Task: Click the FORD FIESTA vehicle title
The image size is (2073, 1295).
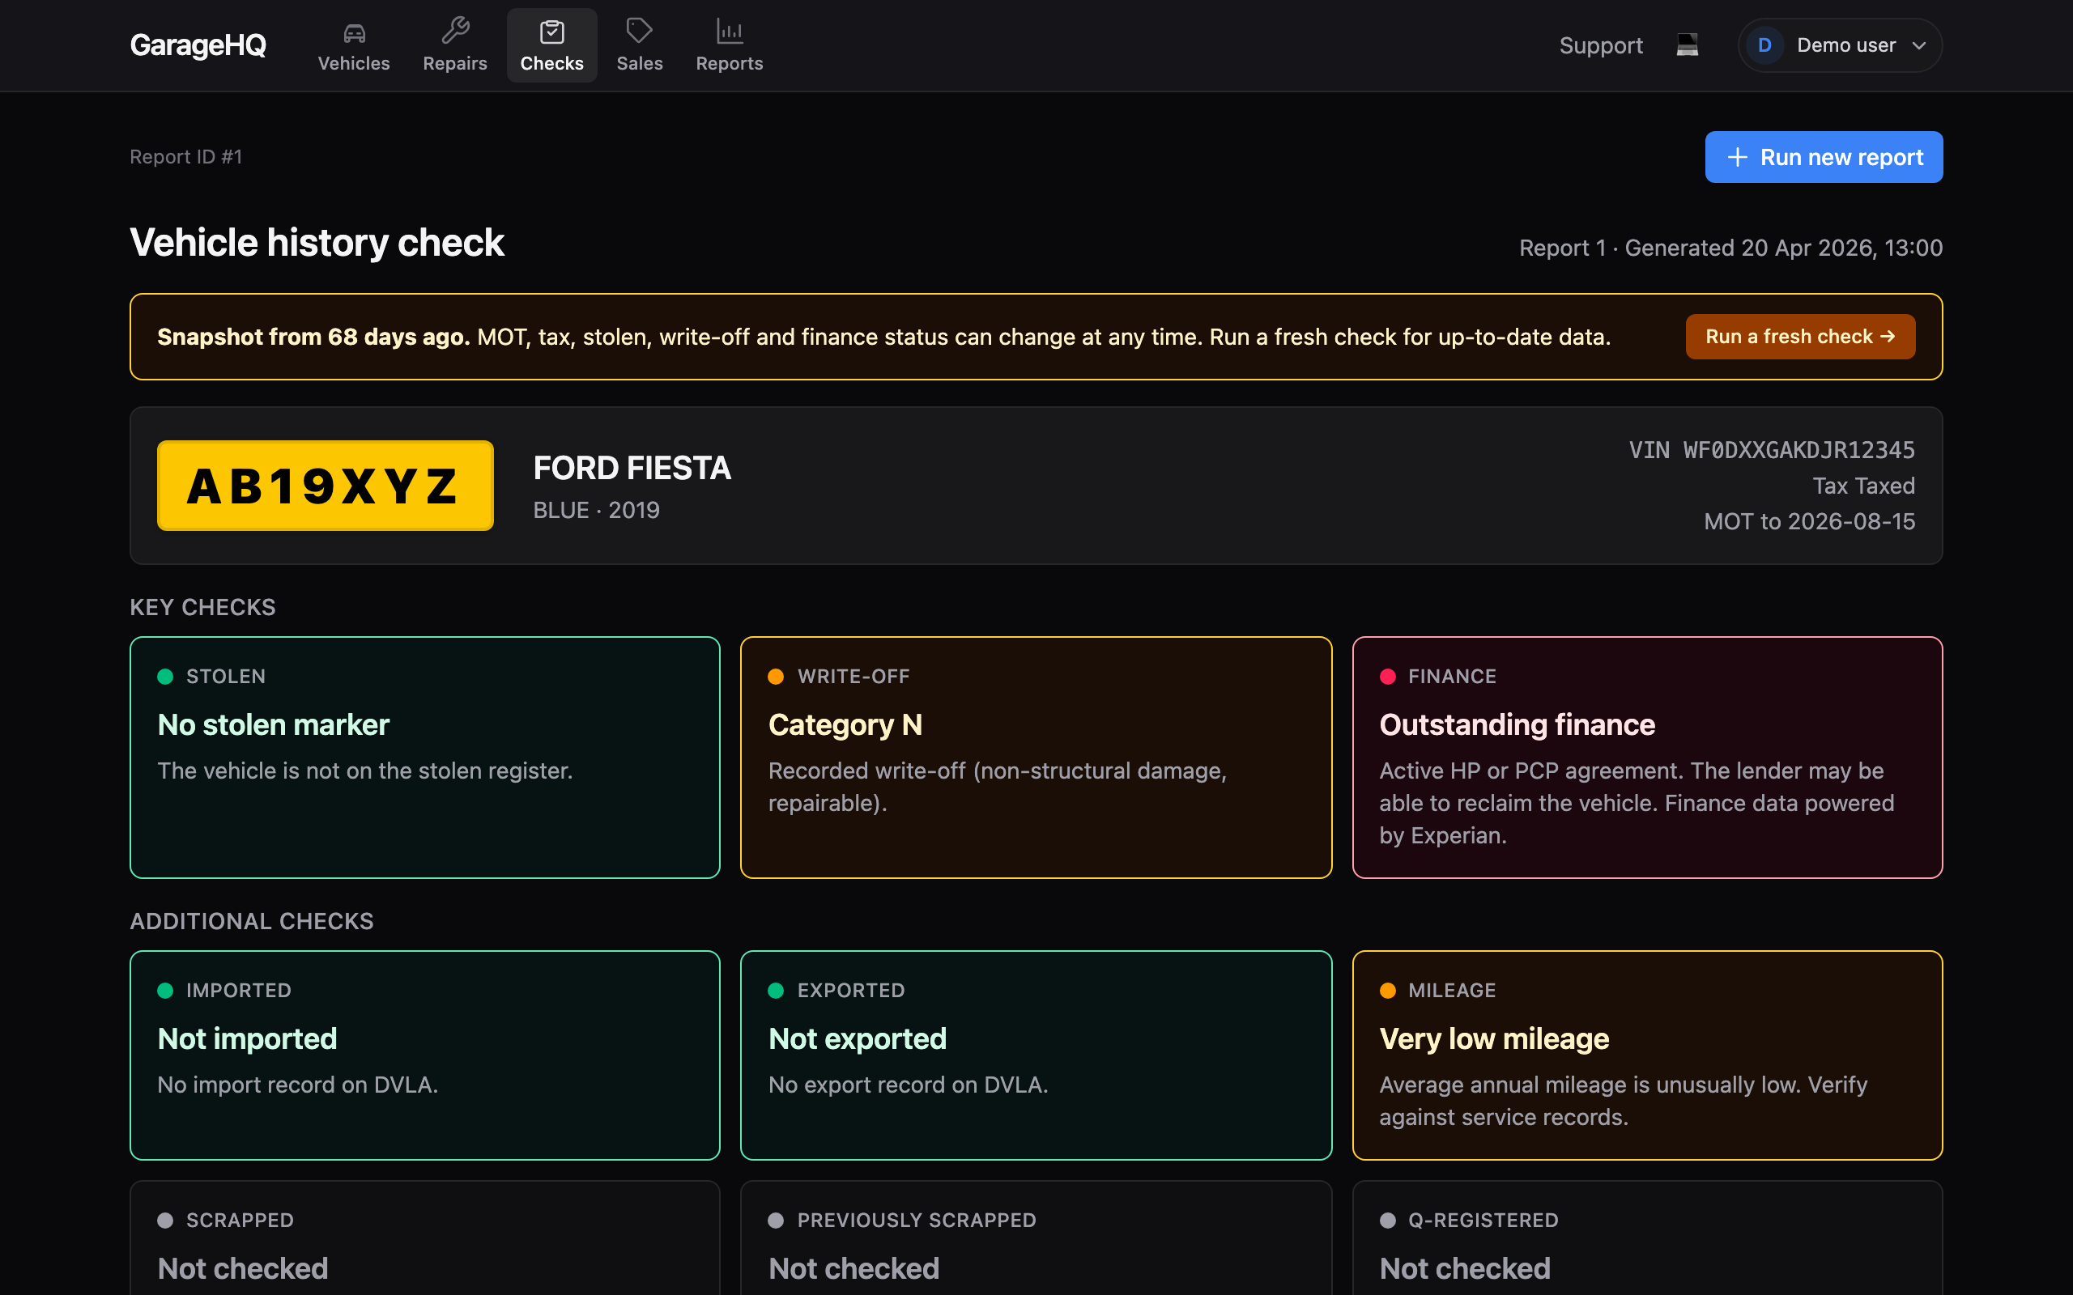Action: (632, 469)
